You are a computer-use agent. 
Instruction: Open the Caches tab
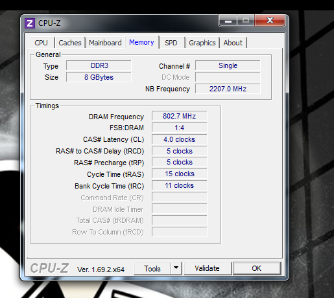click(x=70, y=43)
